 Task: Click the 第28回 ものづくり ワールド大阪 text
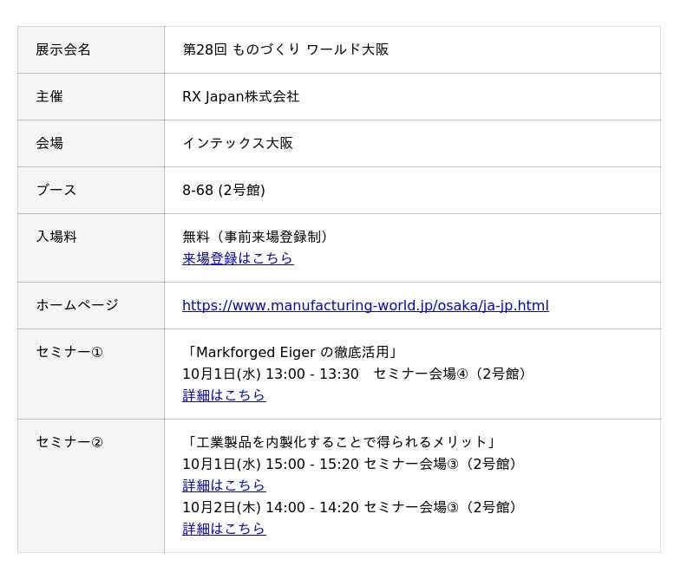[x=285, y=49]
